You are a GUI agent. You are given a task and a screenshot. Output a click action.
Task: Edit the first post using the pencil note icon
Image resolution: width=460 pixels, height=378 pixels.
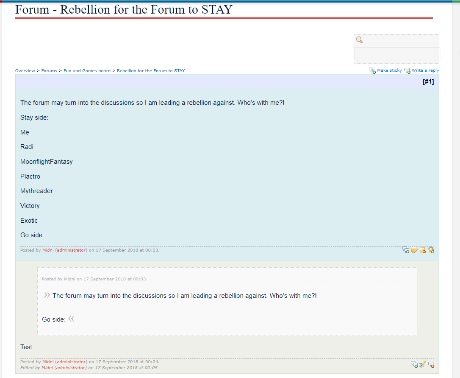(x=414, y=250)
